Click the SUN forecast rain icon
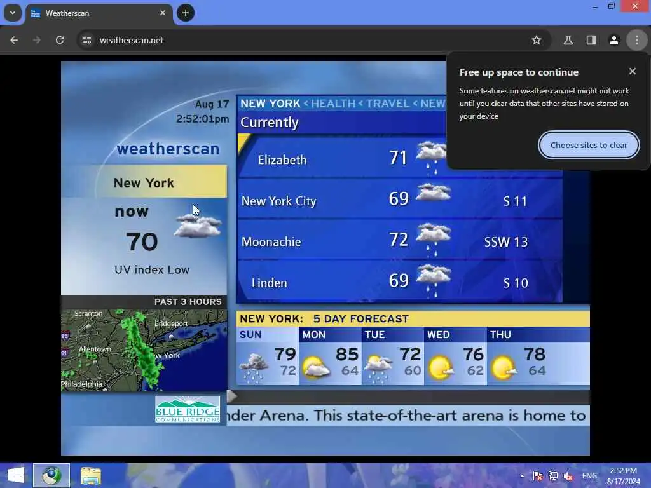The image size is (651, 488). [x=254, y=367]
